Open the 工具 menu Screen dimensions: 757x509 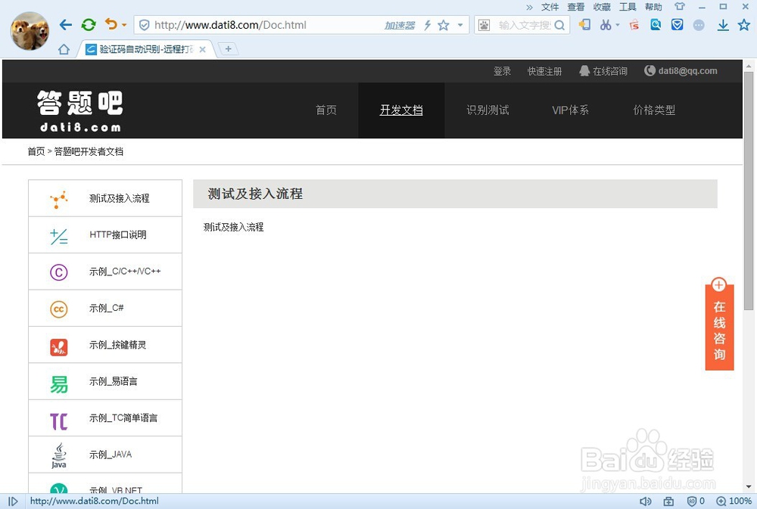click(x=628, y=7)
